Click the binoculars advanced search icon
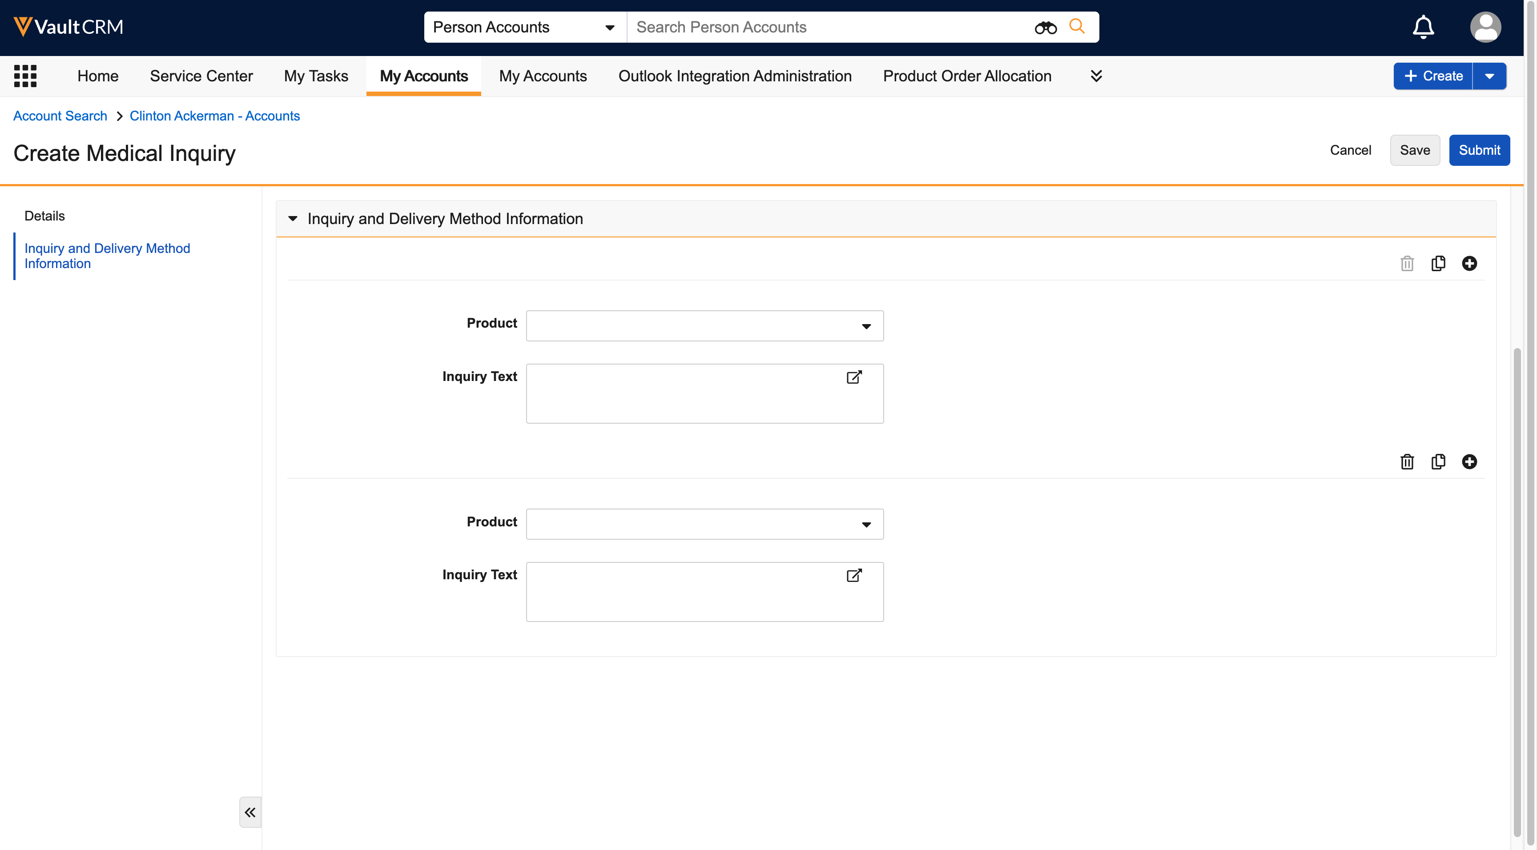The height and width of the screenshot is (850, 1537). tap(1046, 28)
